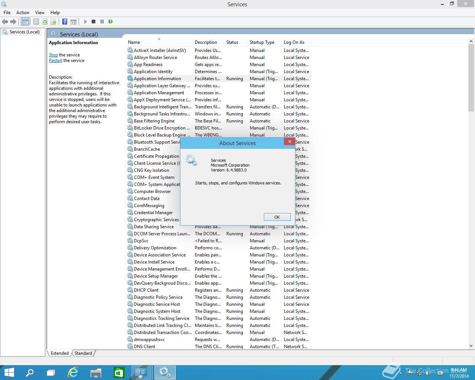Select the Device Setup Manager service
Image resolution: width=475 pixels, height=380 pixels.
tap(219, 276)
